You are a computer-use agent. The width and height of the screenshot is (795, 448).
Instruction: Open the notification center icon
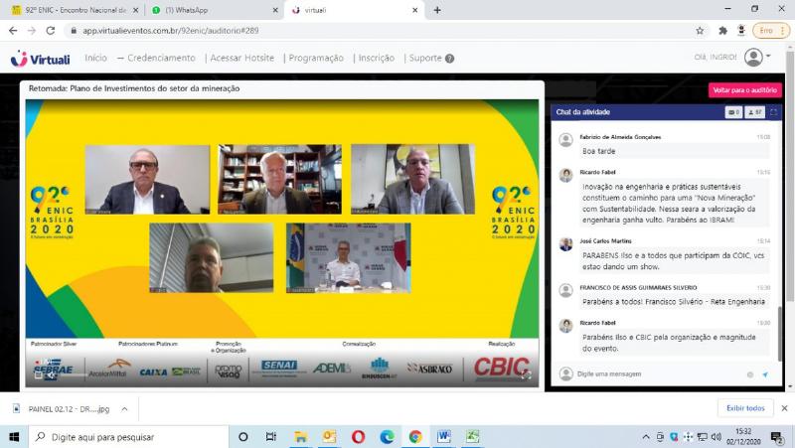(777, 437)
